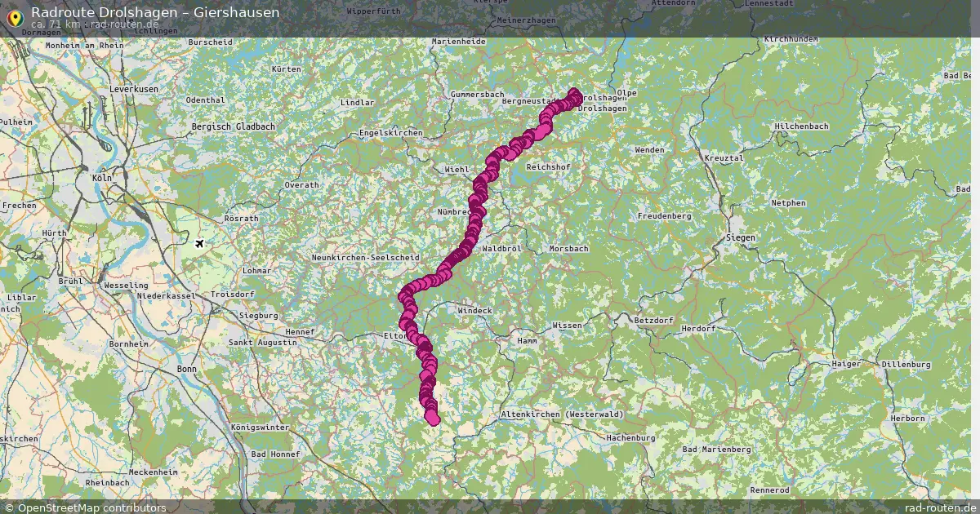This screenshot has height=514, width=980.
Task: Click the Bornheim label
Action: coord(128,344)
